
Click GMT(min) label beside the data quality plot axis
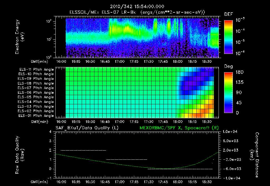[40, 182]
